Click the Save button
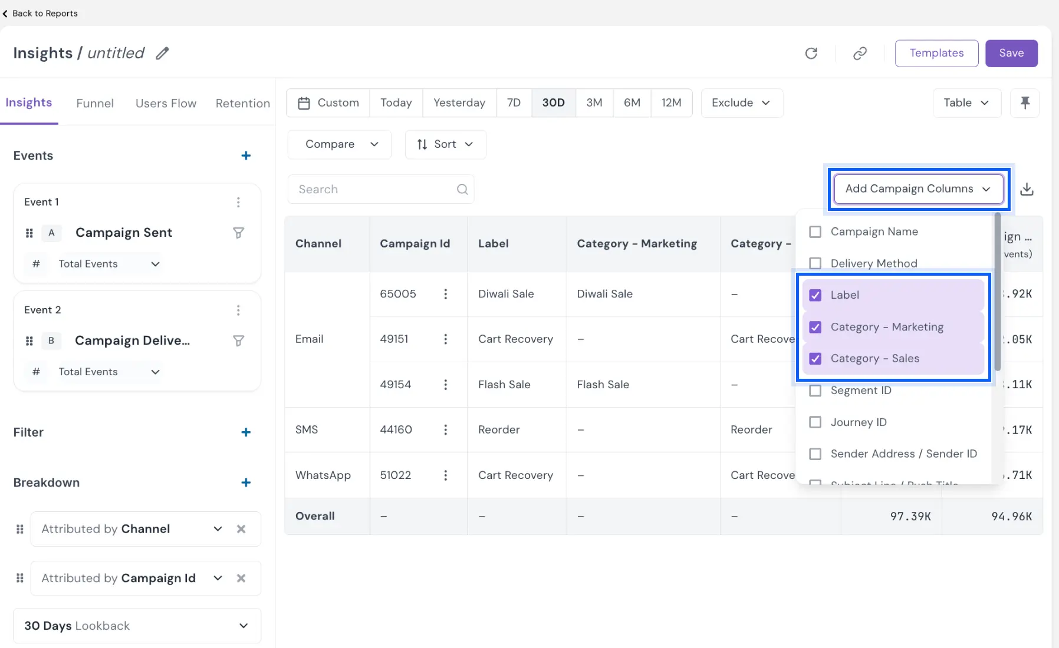Screen dimensions: 1059x648 (1011, 54)
